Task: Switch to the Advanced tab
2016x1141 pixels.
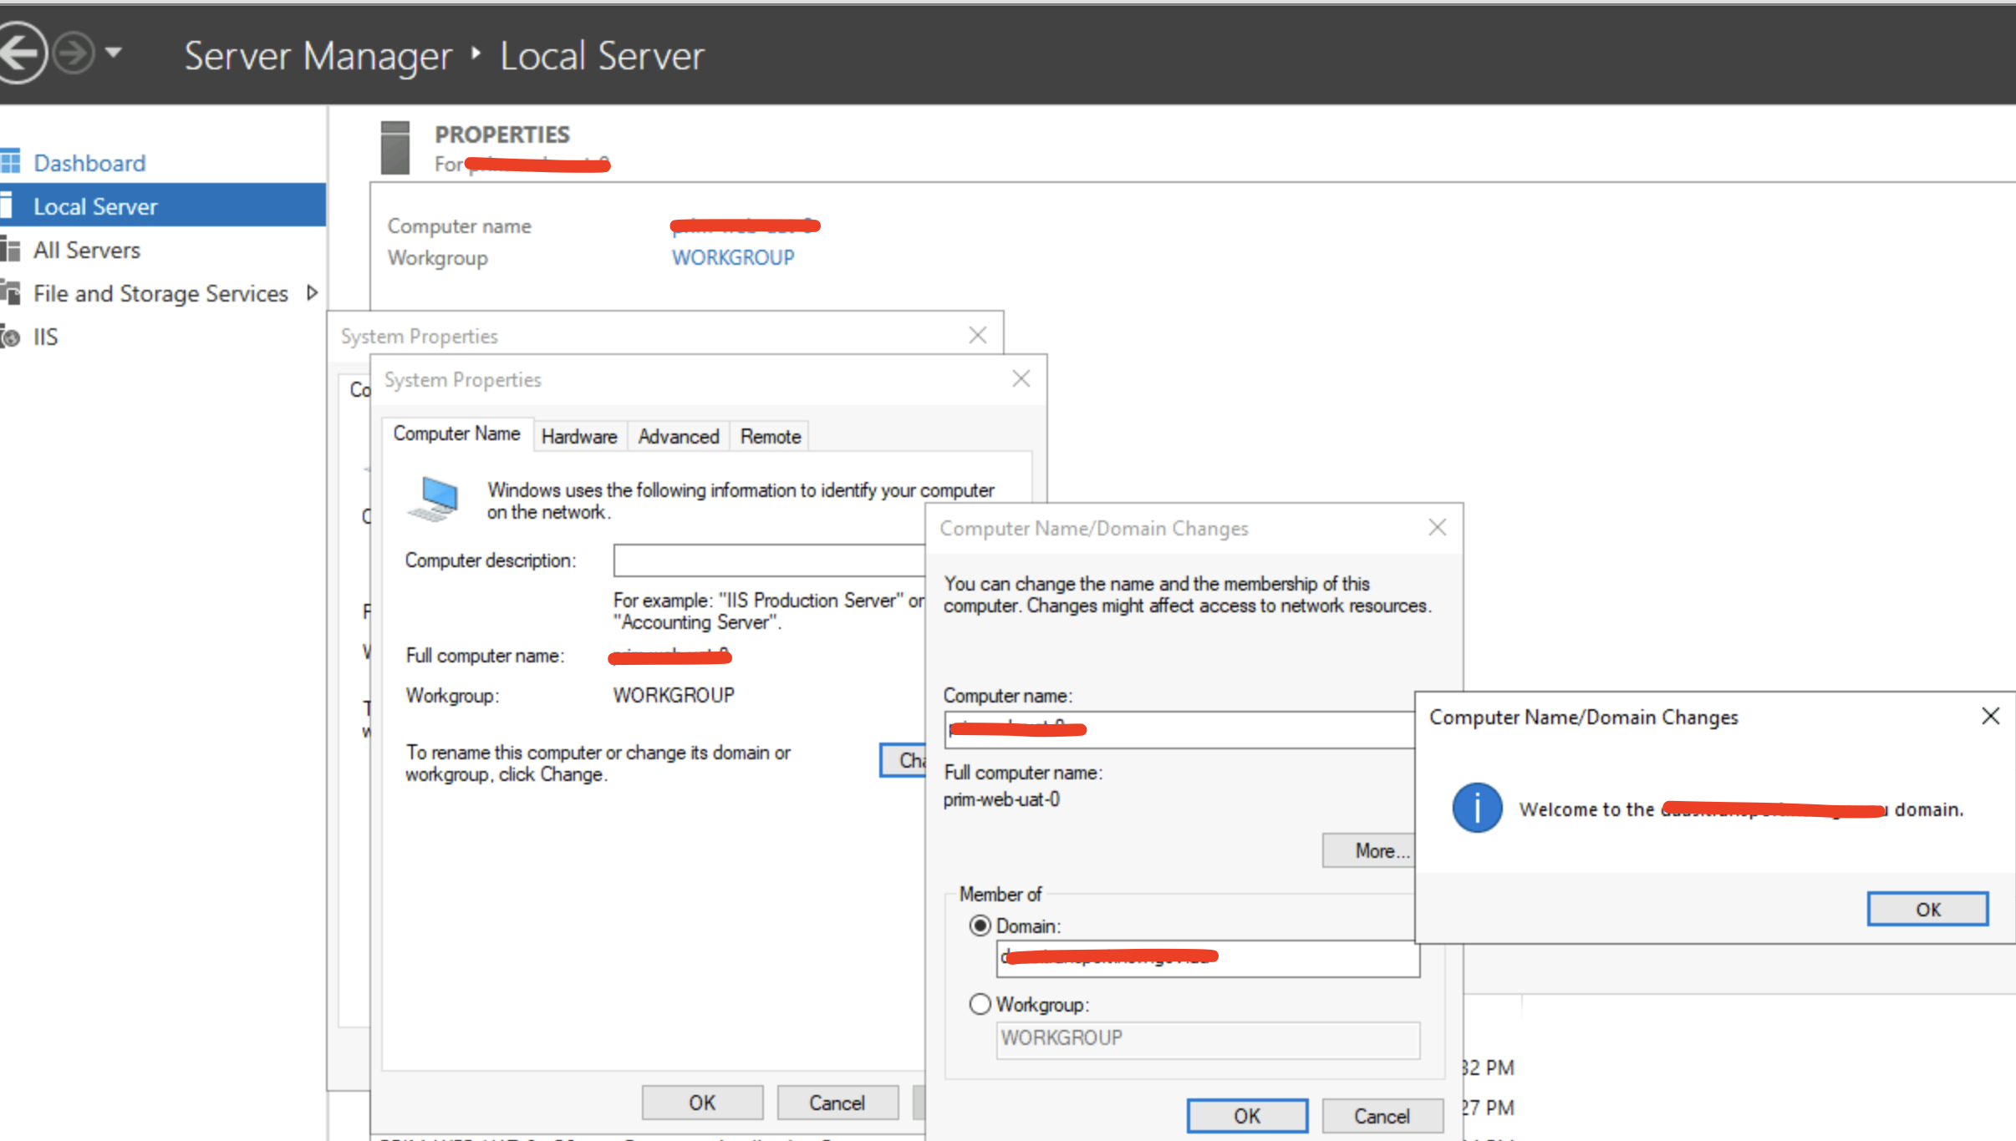Action: point(679,436)
